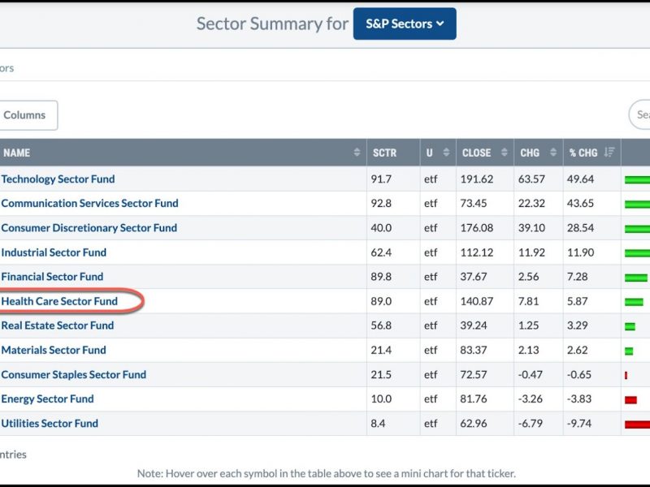Focus the Search field beside the table
This screenshot has width=650, height=487.
(x=639, y=114)
